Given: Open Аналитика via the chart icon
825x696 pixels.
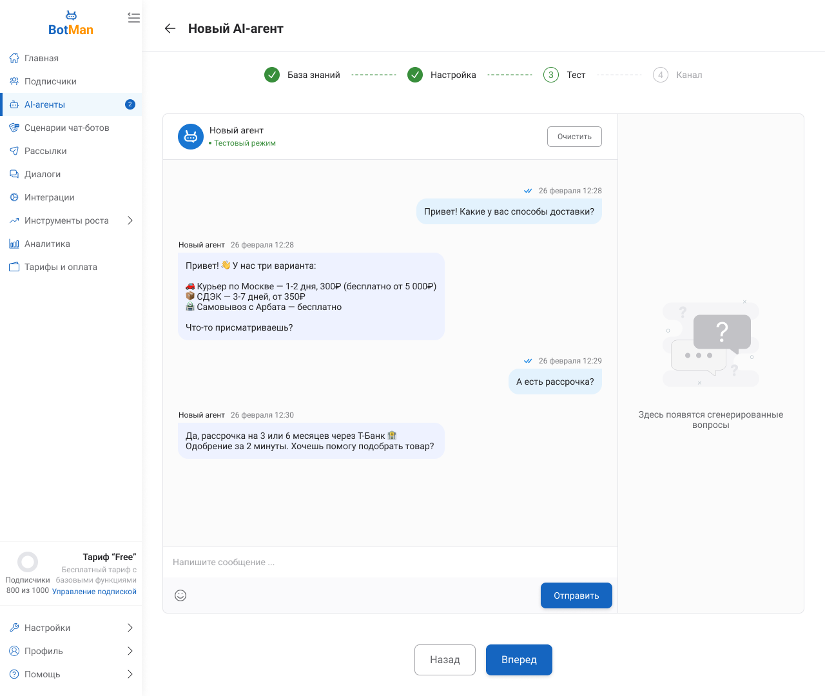Looking at the screenshot, I should click(x=14, y=244).
